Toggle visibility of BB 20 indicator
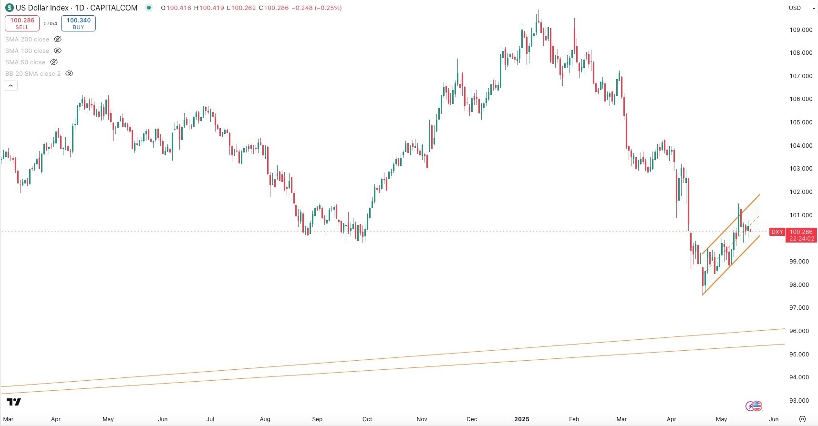818x426 pixels. point(69,73)
